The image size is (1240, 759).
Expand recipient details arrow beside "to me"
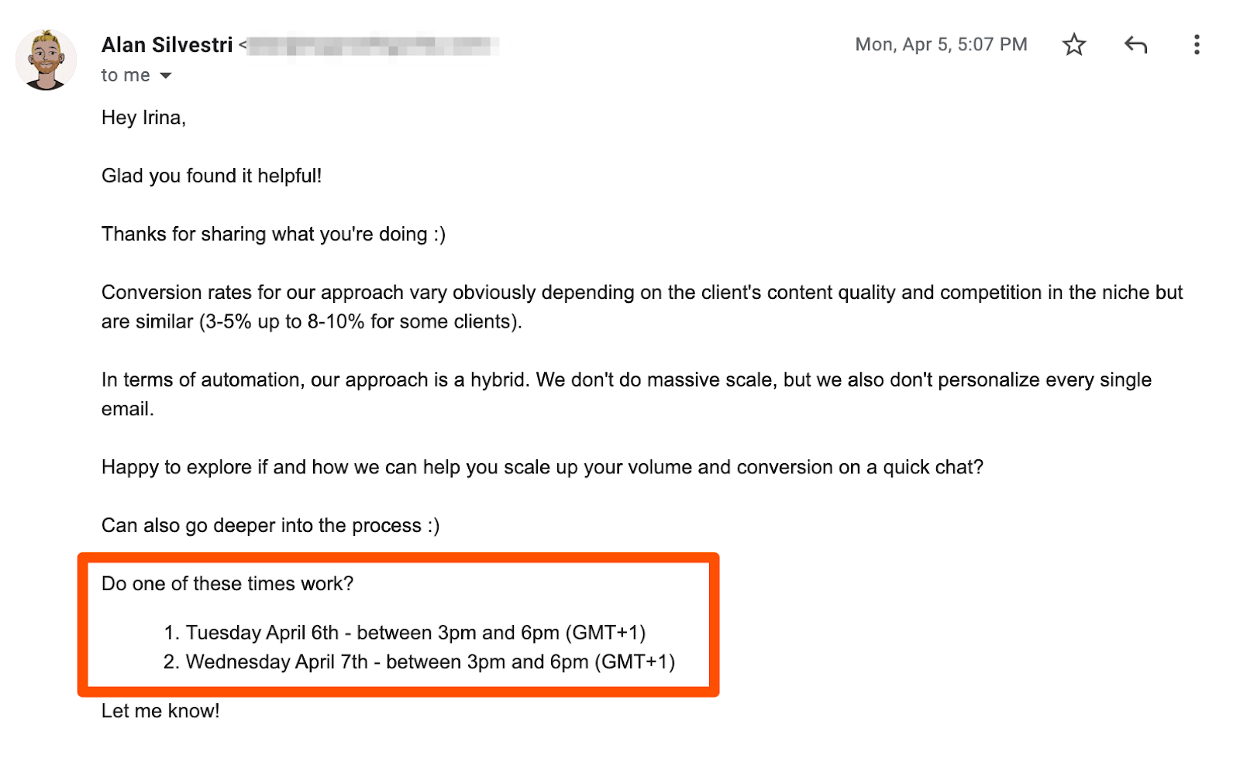[165, 76]
